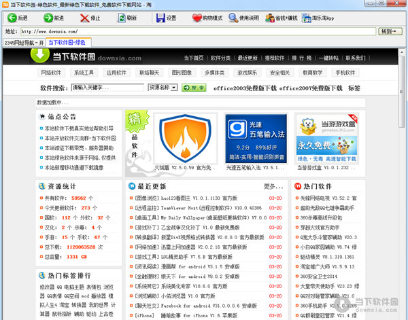Click the browser app icon in title bar
408x320 pixels.
click(x=5, y=5)
